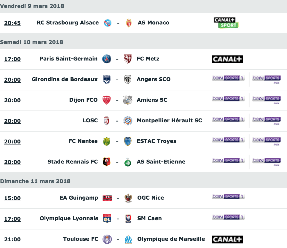Click beIN Sports 1 logo for Guingamp match
This screenshot has height=248, width=287.
point(228,196)
